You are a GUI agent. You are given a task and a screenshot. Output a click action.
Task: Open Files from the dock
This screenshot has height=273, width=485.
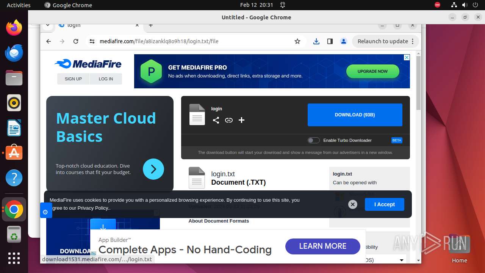pos(14,78)
